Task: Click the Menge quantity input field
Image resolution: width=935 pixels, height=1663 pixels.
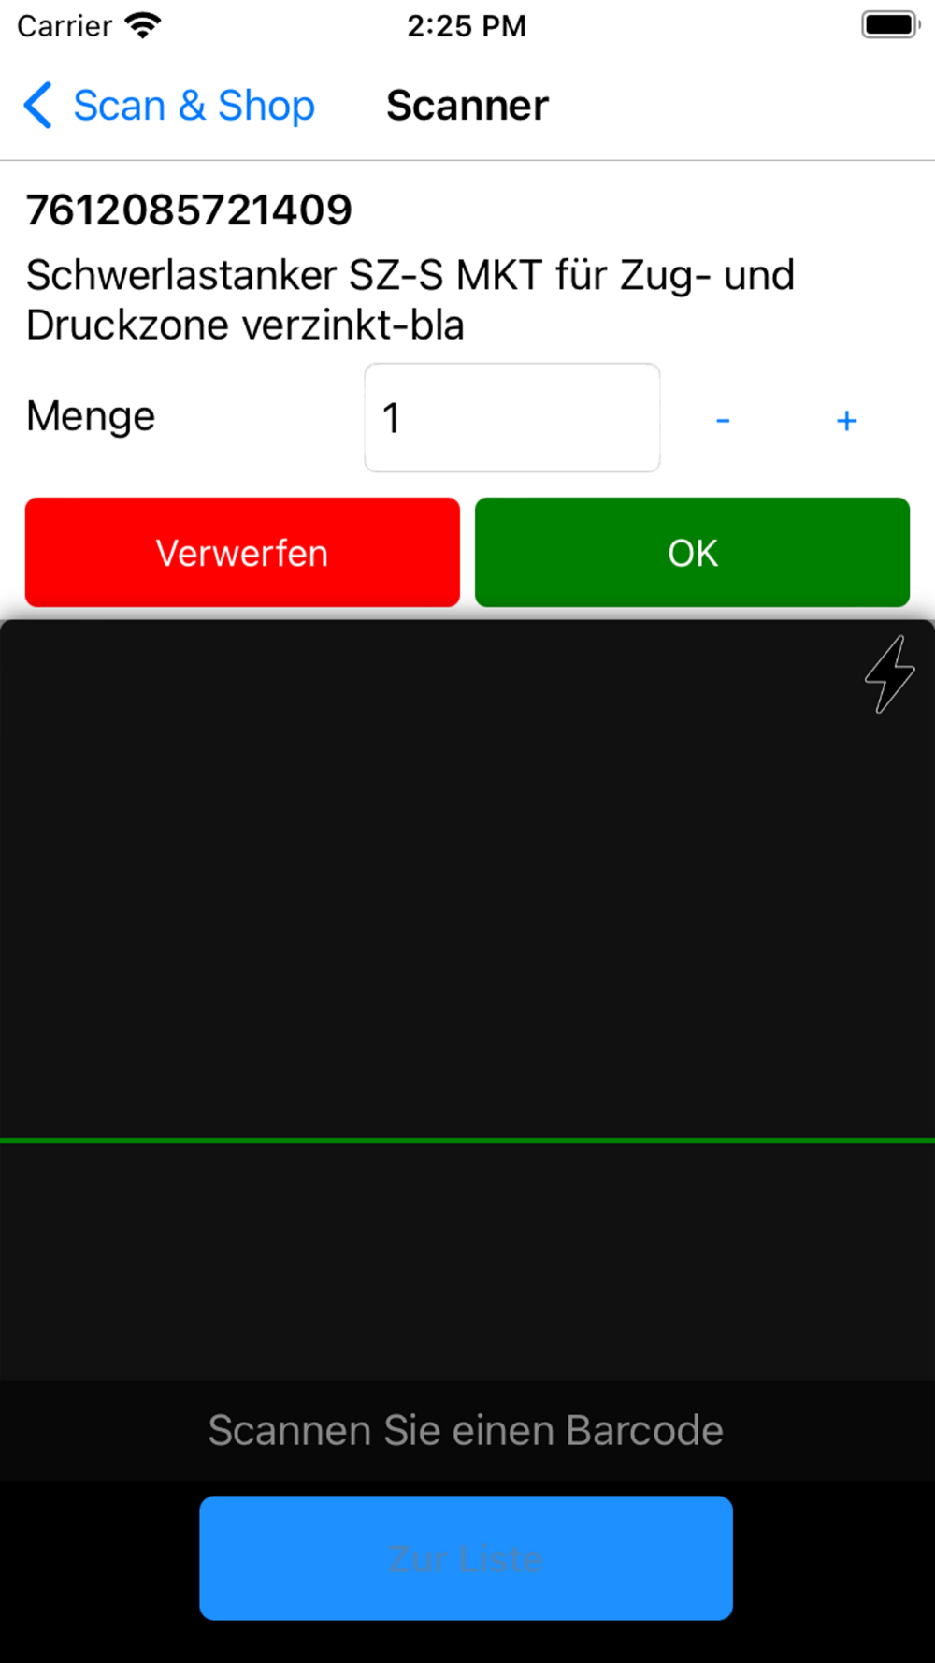Action: [x=512, y=417]
